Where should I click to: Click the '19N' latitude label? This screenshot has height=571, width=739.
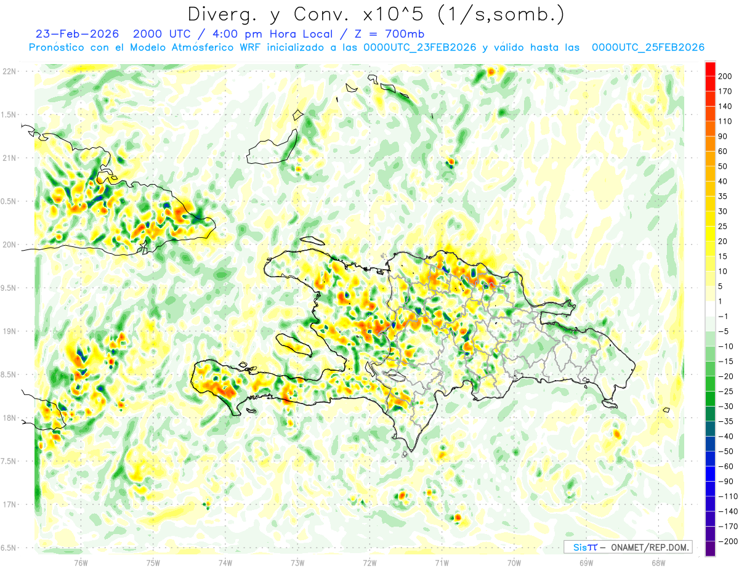[x=9, y=331]
